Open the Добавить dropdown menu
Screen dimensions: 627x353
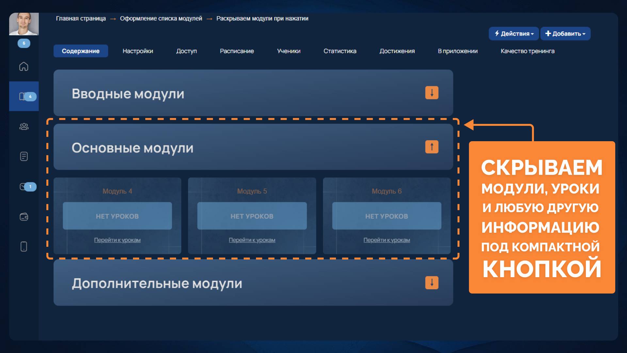pos(565,34)
